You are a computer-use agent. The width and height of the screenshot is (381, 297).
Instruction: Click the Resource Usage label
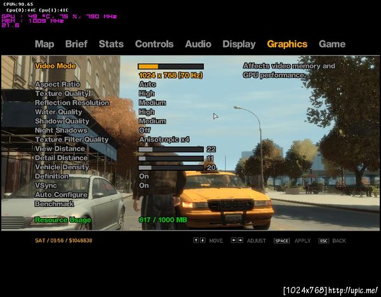coord(63,220)
